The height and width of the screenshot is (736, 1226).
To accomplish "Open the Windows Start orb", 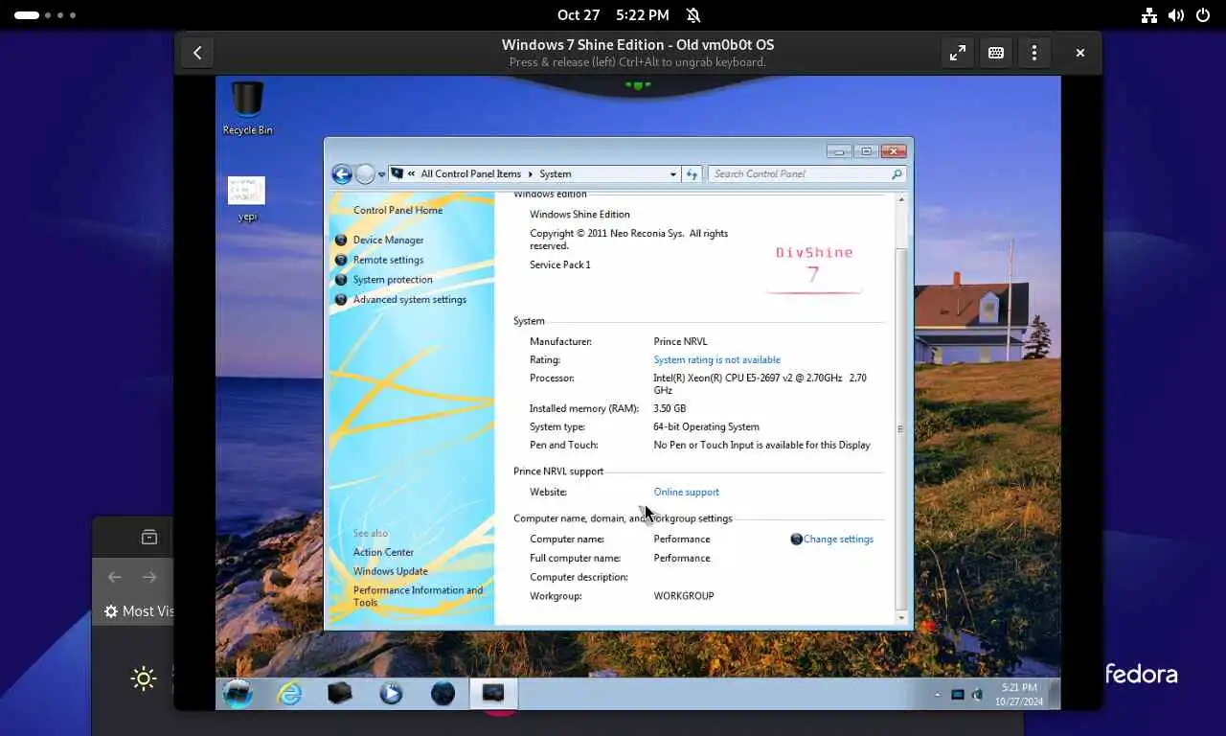I will click(x=238, y=693).
